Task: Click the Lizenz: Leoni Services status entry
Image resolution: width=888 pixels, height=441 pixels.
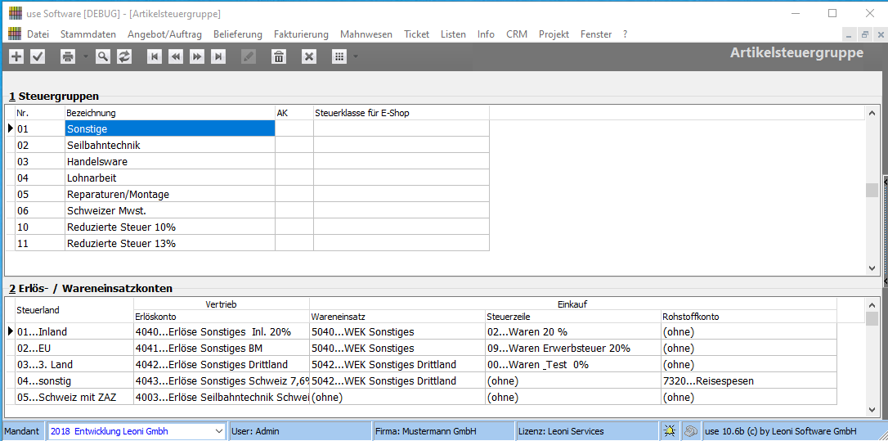Action: (587, 431)
